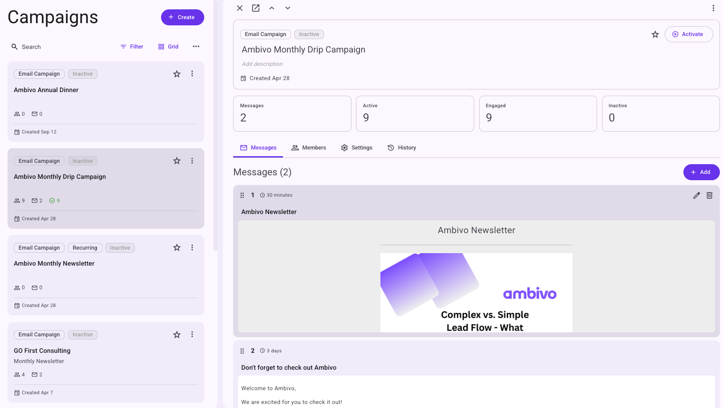Image resolution: width=723 pixels, height=408 pixels.
Task: Click green engaged check icon on Drip card
Action: (x=52, y=201)
